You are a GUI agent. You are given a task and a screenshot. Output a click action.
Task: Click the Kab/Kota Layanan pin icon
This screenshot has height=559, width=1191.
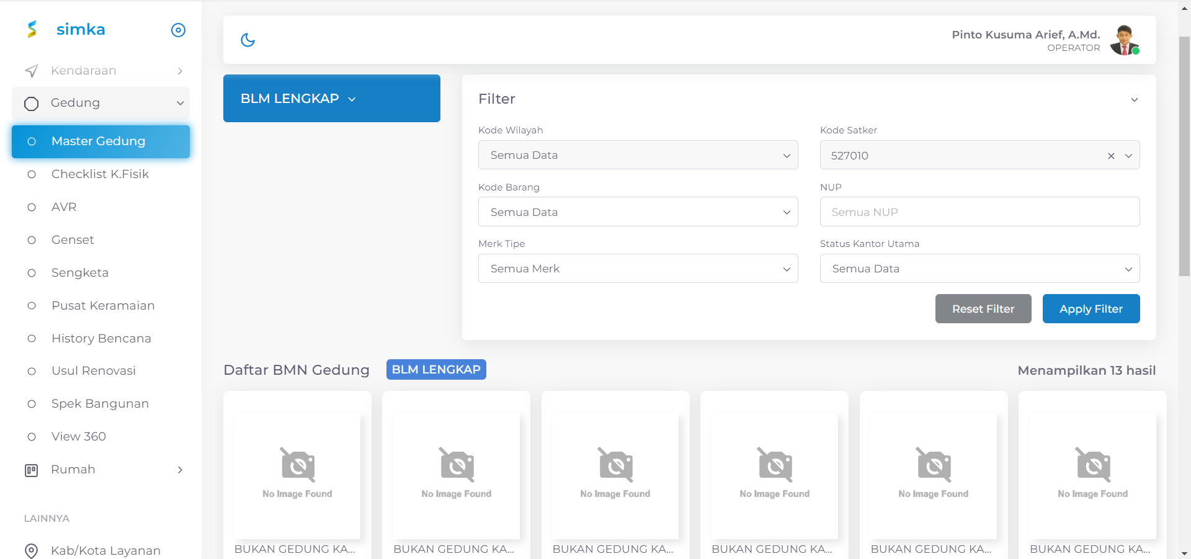(x=32, y=551)
